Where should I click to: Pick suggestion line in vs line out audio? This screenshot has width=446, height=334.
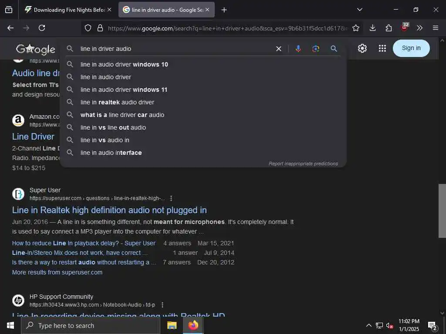point(203,127)
